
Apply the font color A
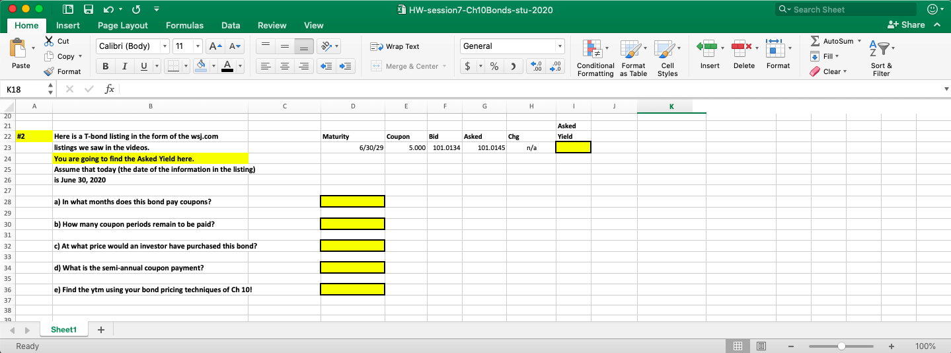click(227, 66)
